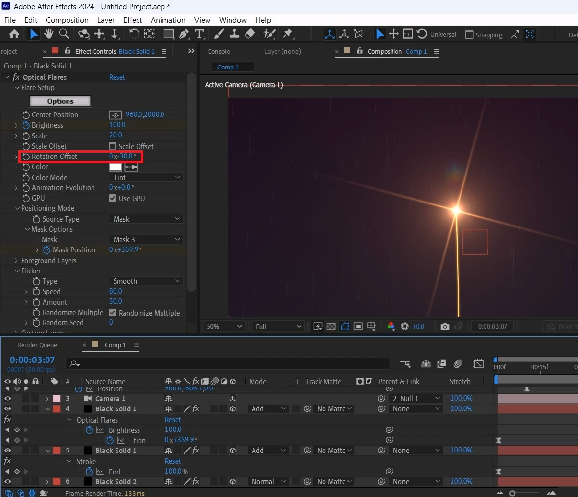Screen dimensions: 578x497
Task: Expand the Foreground Layers group
Action: pos(16,260)
